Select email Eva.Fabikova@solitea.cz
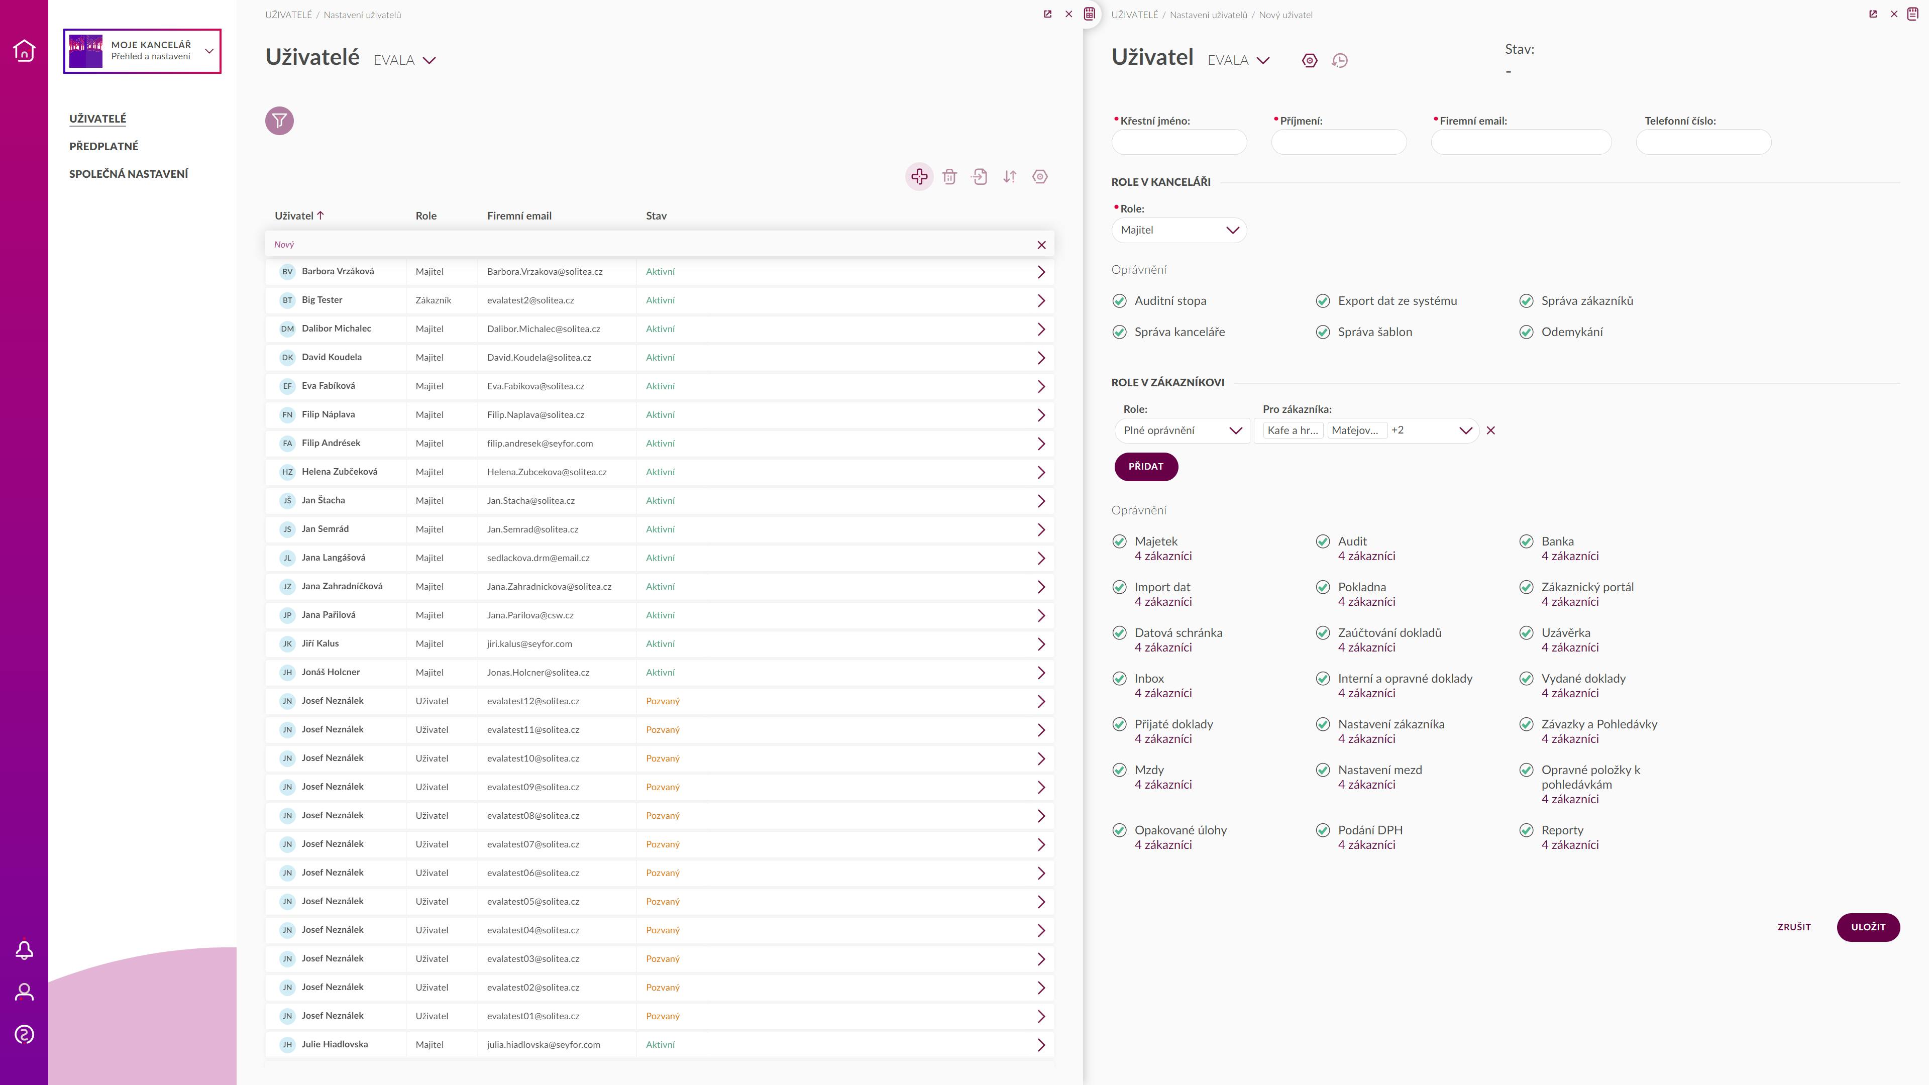Viewport: 1929px width, 1085px height. click(535, 386)
